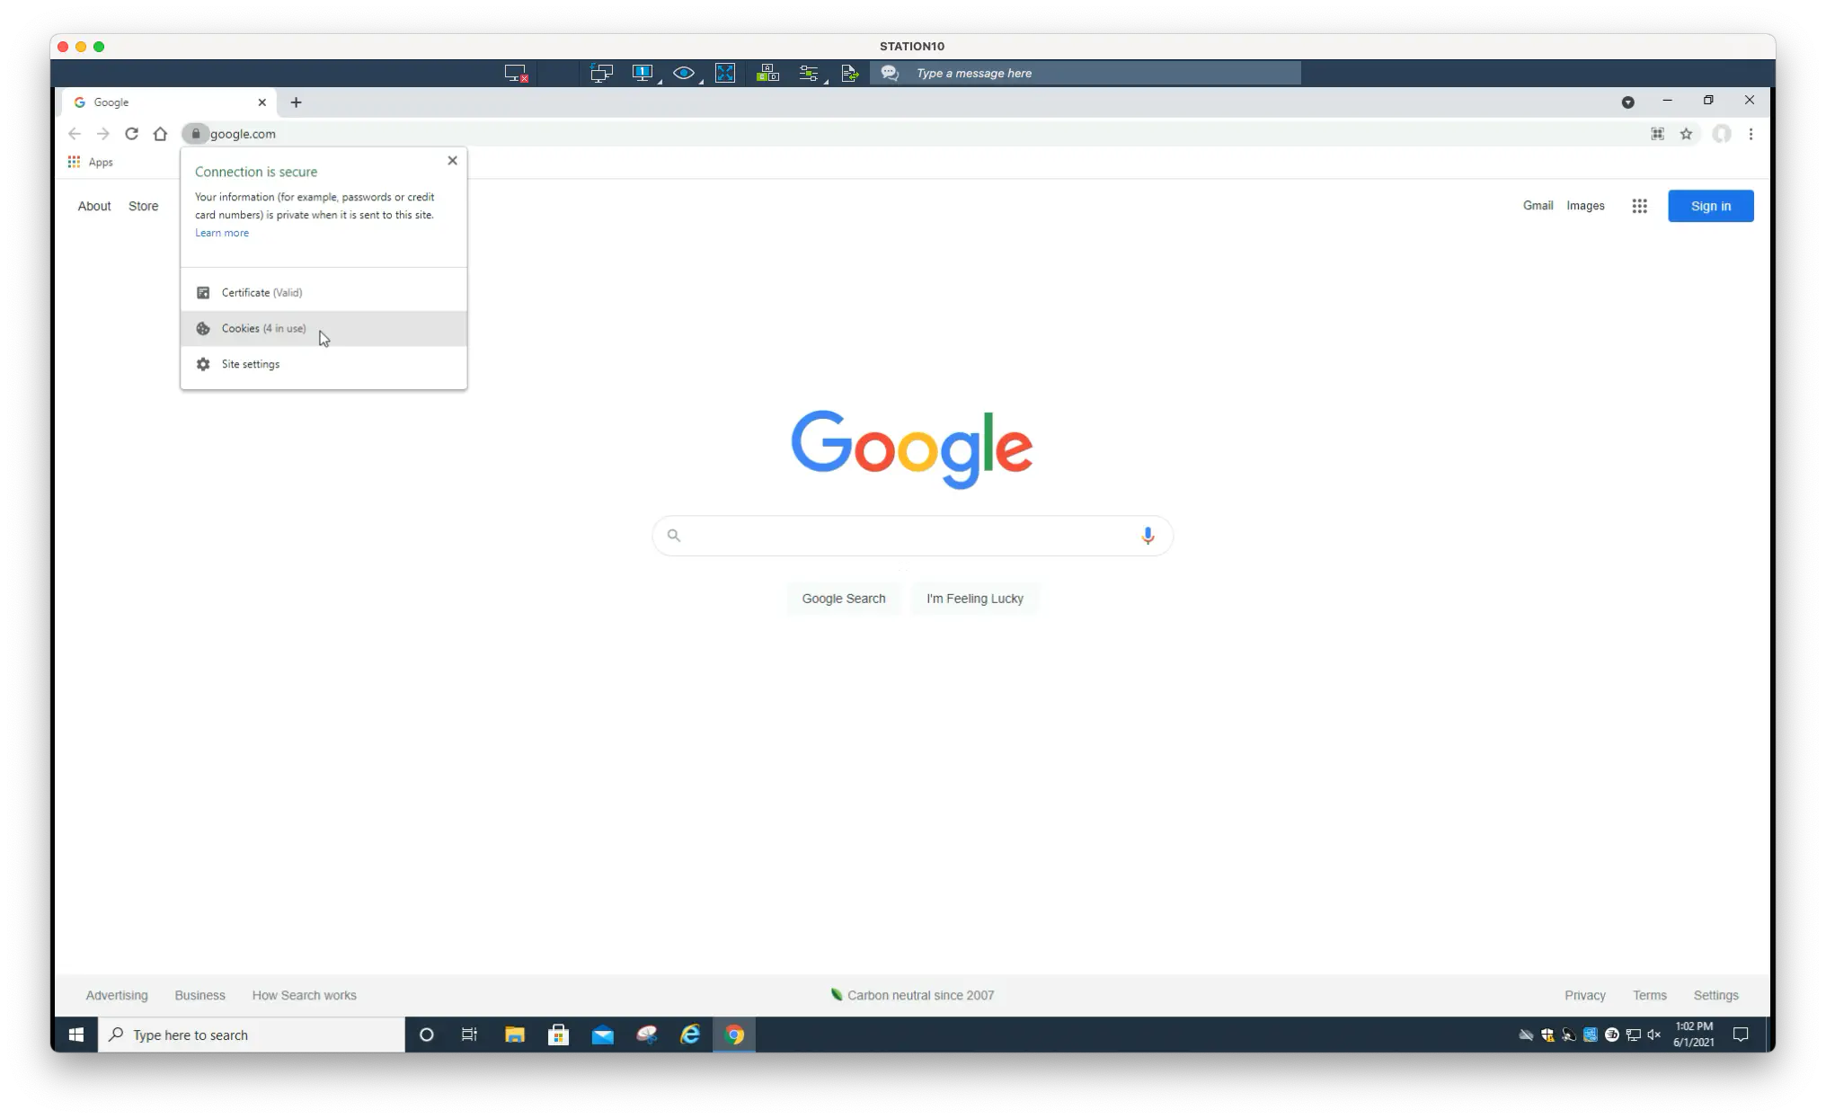Open the monitor number one selector dropdown
1826x1119 pixels.
[643, 74]
